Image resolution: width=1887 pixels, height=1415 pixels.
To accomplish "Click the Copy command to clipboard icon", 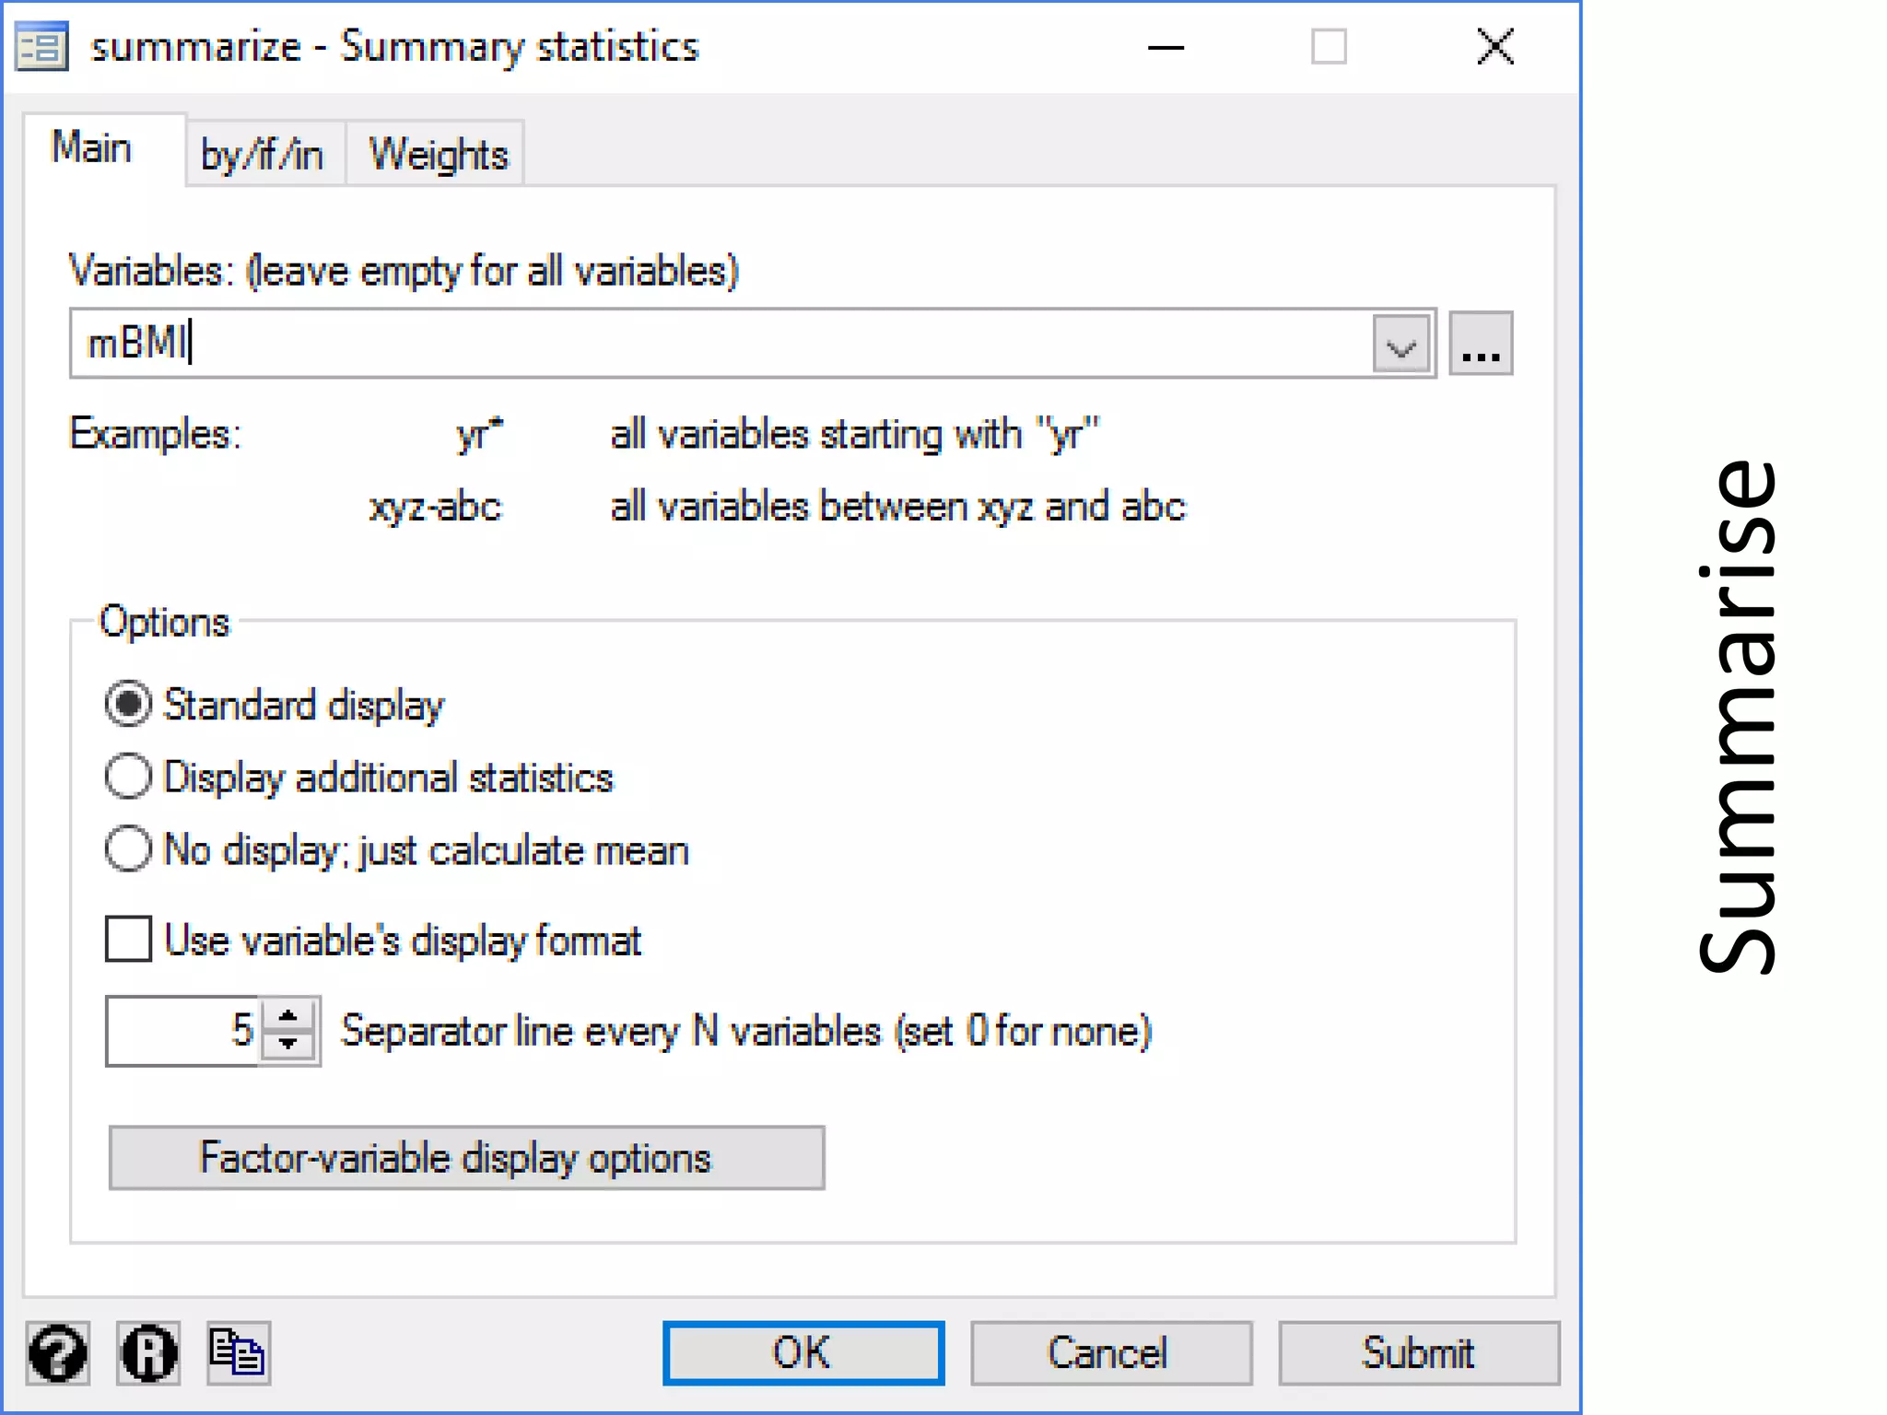I will tap(238, 1352).
